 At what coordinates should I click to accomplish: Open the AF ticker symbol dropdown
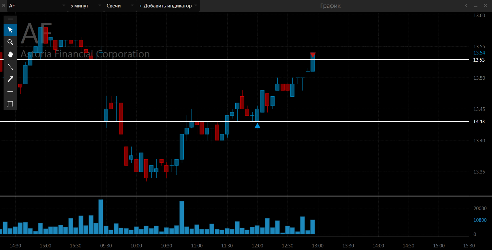tap(64, 6)
